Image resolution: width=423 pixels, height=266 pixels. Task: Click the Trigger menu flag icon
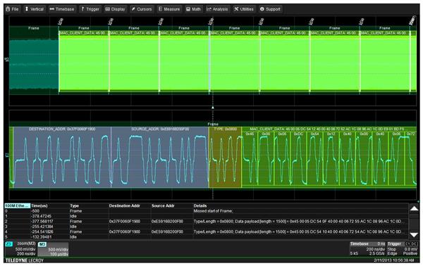coord(82,9)
